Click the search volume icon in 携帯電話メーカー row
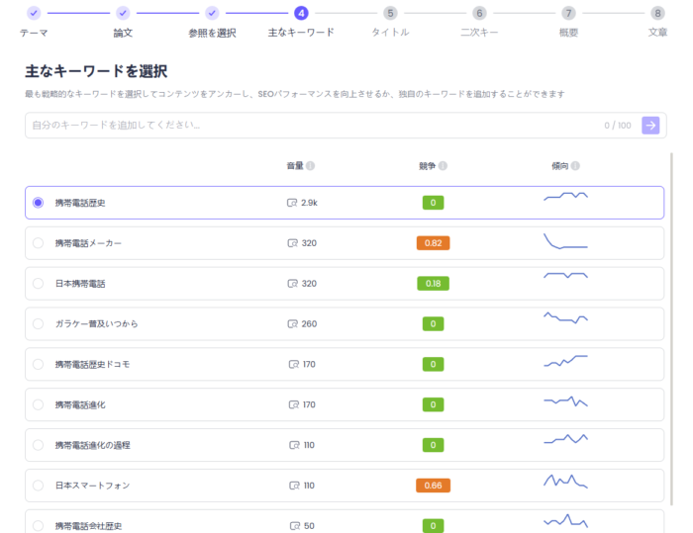 click(293, 243)
